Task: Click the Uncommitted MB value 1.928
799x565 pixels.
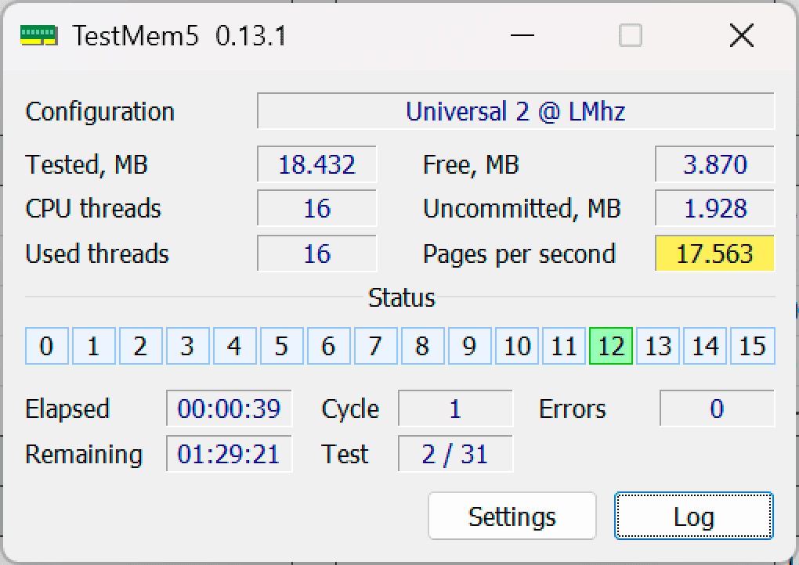Action: coord(715,208)
